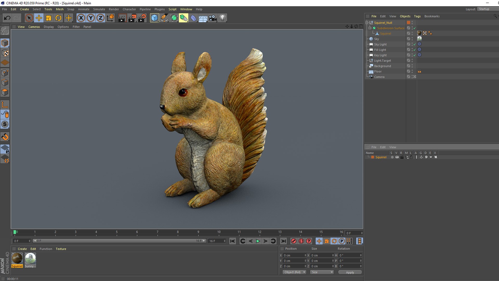
Task: Add a Floor environment object
Action: (x=203, y=18)
